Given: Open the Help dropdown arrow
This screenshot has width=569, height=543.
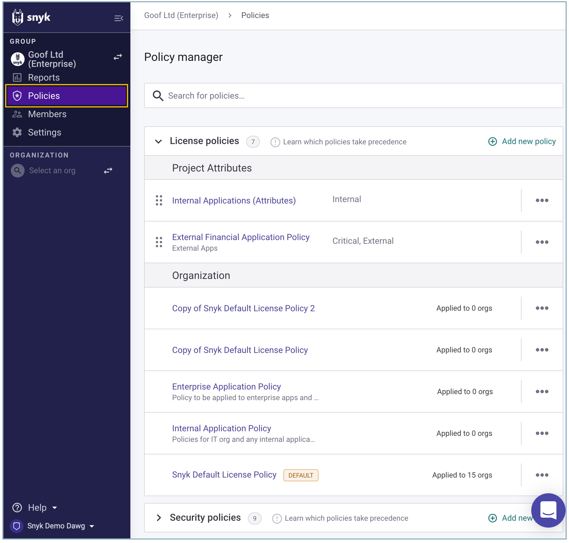Looking at the screenshot, I should click(54, 508).
